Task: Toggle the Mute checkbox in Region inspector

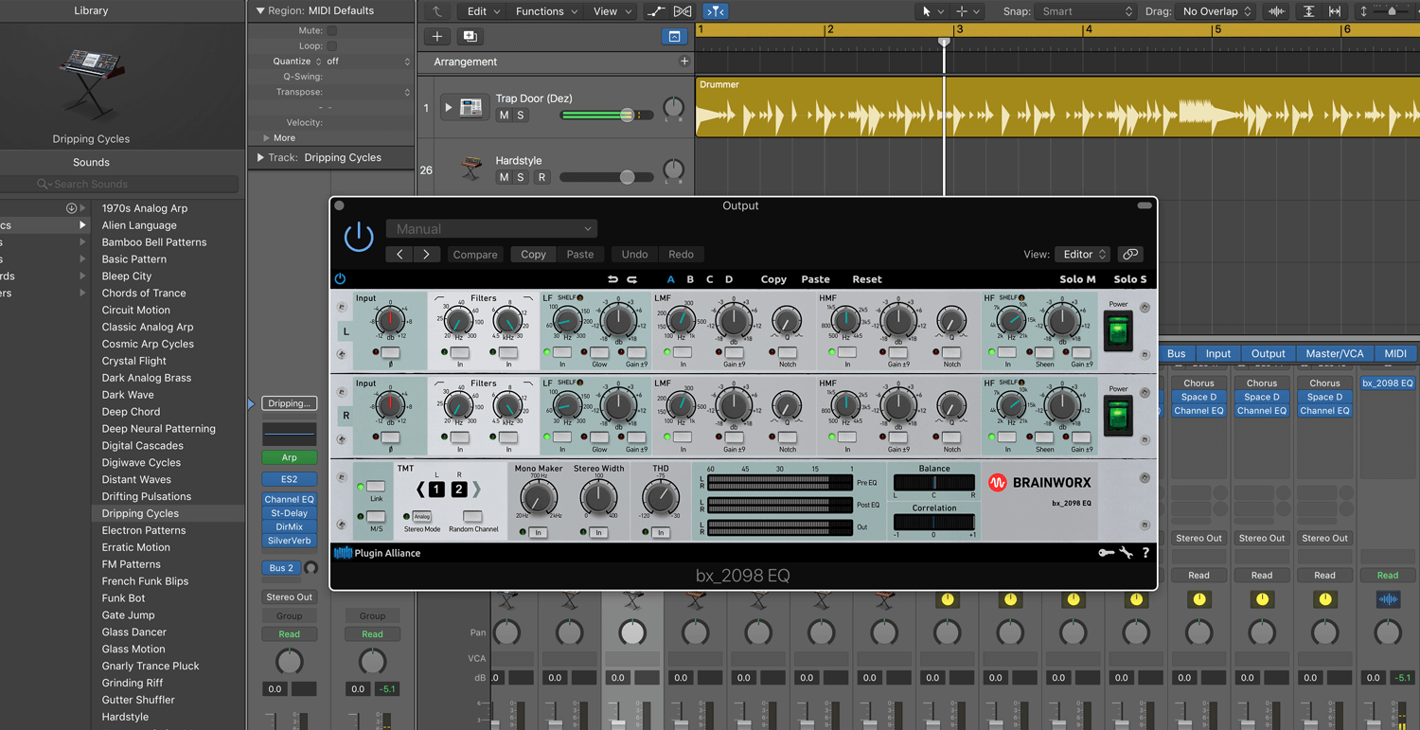Action: pos(331,30)
